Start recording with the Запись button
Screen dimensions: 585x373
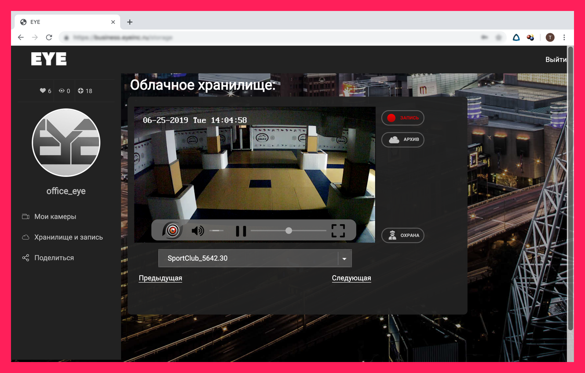click(x=402, y=118)
